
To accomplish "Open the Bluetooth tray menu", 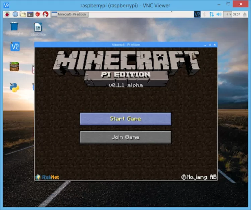I will (x=204, y=14).
